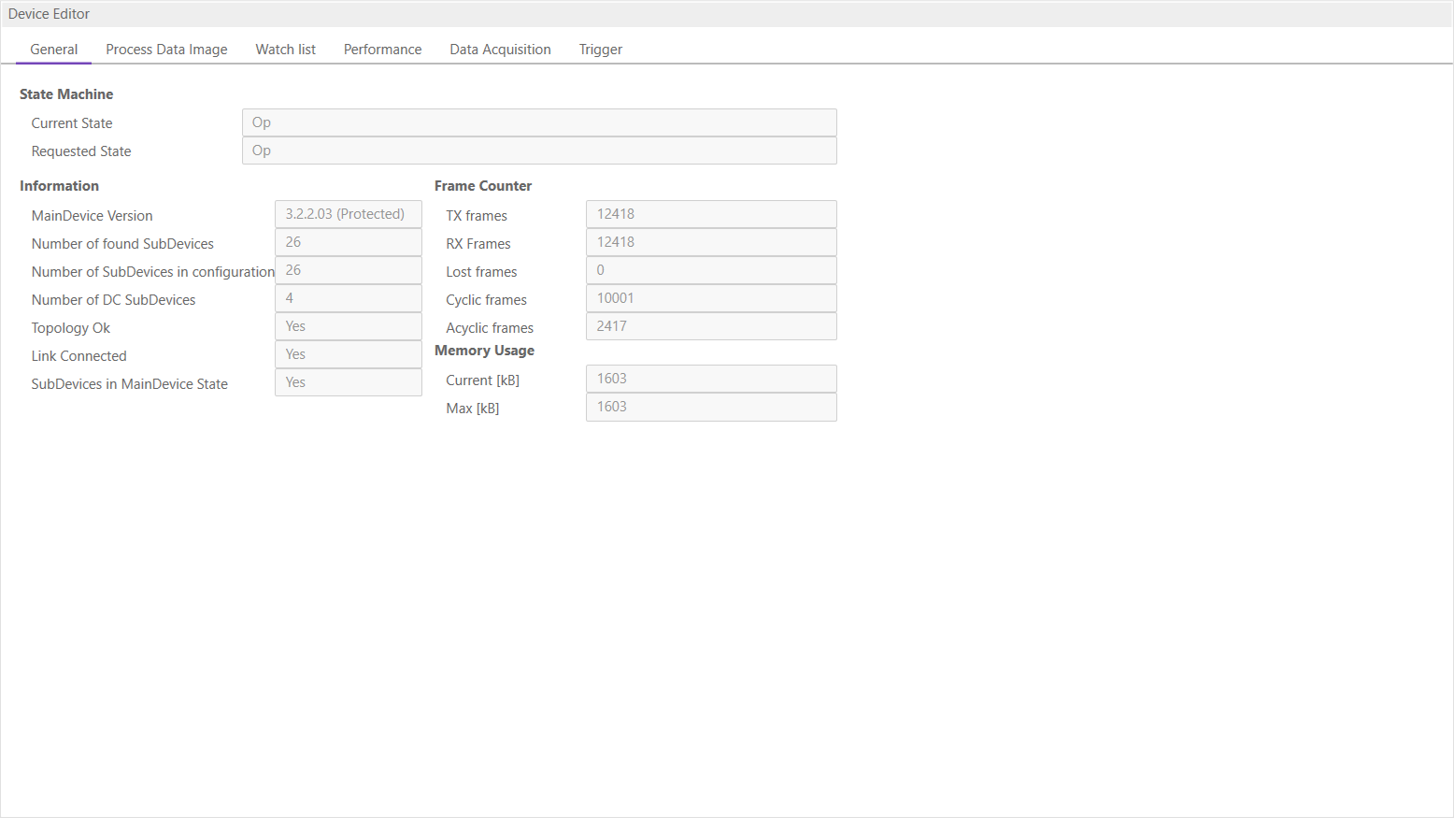Select the MainDevice Version field
This screenshot has height=818, width=1454.
coord(348,214)
